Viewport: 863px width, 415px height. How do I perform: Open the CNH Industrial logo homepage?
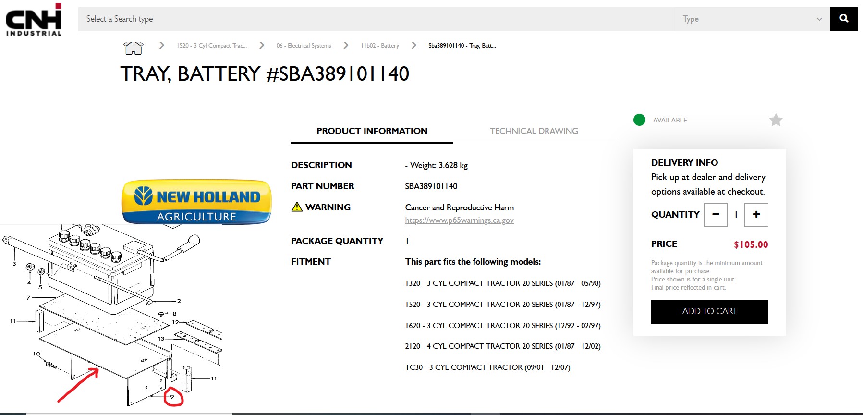click(34, 19)
